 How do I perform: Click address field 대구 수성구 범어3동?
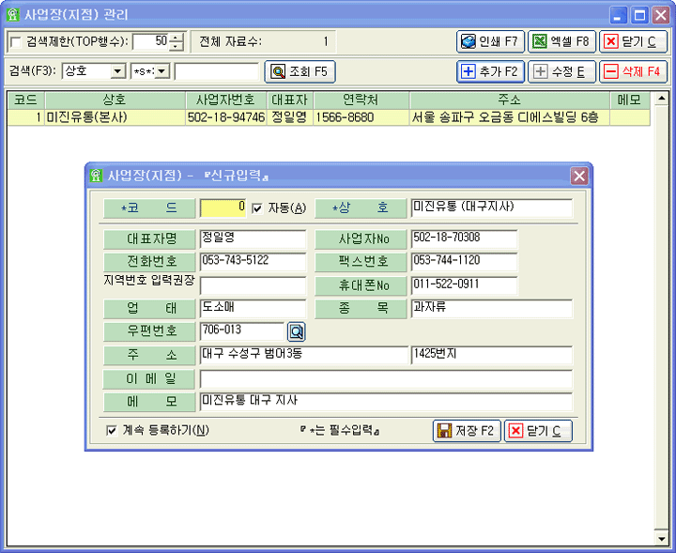pyautogui.click(x=303, y=355)
